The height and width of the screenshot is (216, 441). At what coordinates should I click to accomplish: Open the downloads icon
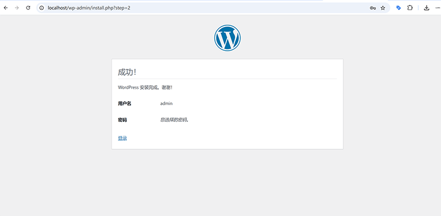pyautogui.click(x=427, y=8)
